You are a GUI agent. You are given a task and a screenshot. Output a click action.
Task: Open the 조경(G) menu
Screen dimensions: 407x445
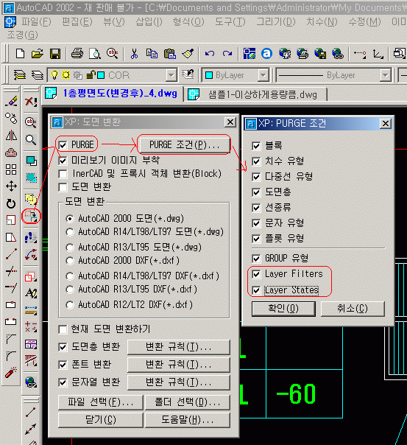pos(22,35)
